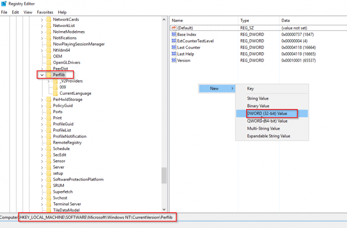347x228 pixels.
Task: Click the folder icon next to Perflib
Action: click(x=48, y=75)
